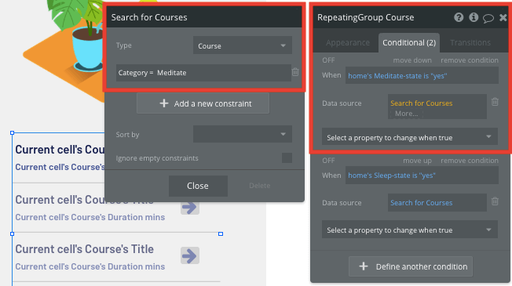The image size is (512, 286).
Task: Click move down link on first condition
Action: [412, 60]
